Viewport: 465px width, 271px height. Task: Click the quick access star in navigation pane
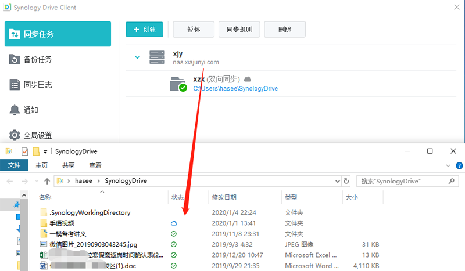pyautogui.click(x=17, y=204)
